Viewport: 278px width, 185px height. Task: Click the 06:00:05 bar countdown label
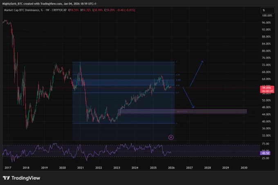(267, 91)
